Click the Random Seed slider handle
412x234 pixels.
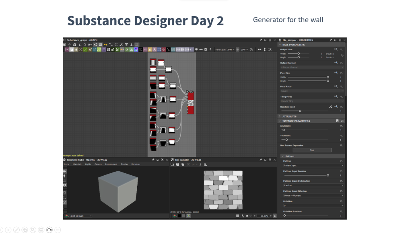300,111
